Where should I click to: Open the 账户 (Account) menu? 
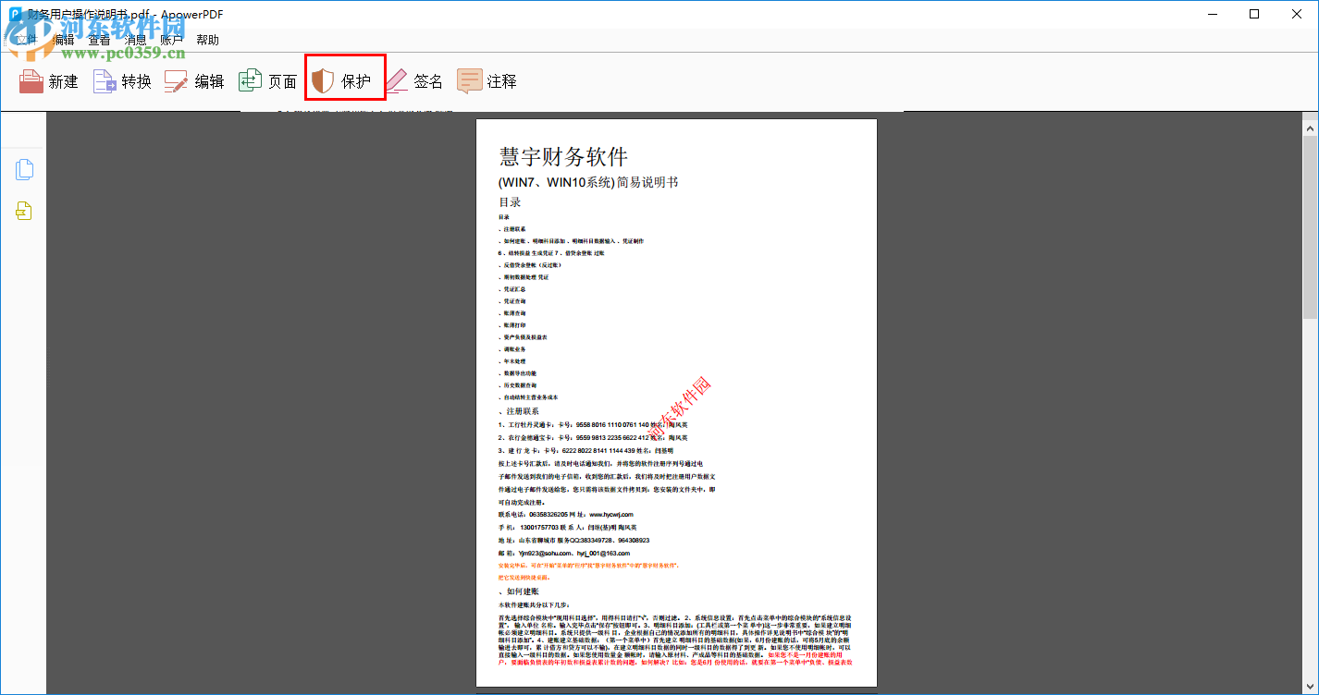pos(172,39)
